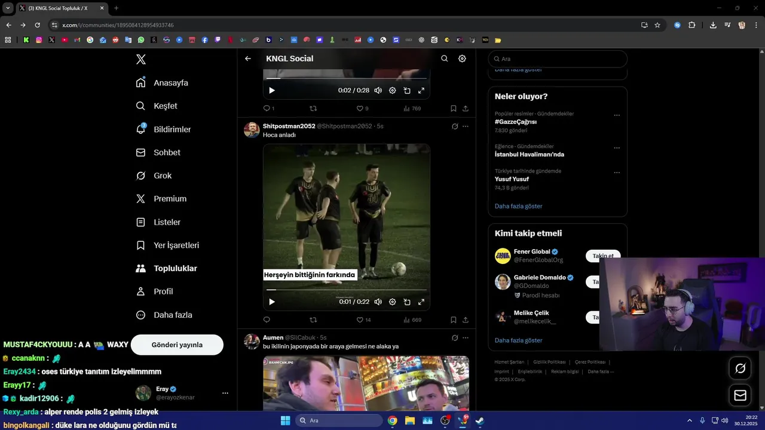Seek in the Shitpostman2052 video progress bar
This screenshot has width=765, height=430.
click(x=347, y=290)
